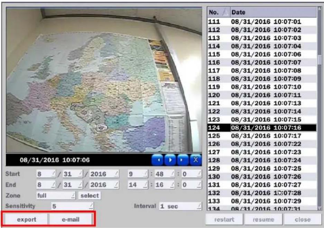Screen dimensions: 324x228
Task: Sort the list by the No. column header
Action: tap(219, 12)
